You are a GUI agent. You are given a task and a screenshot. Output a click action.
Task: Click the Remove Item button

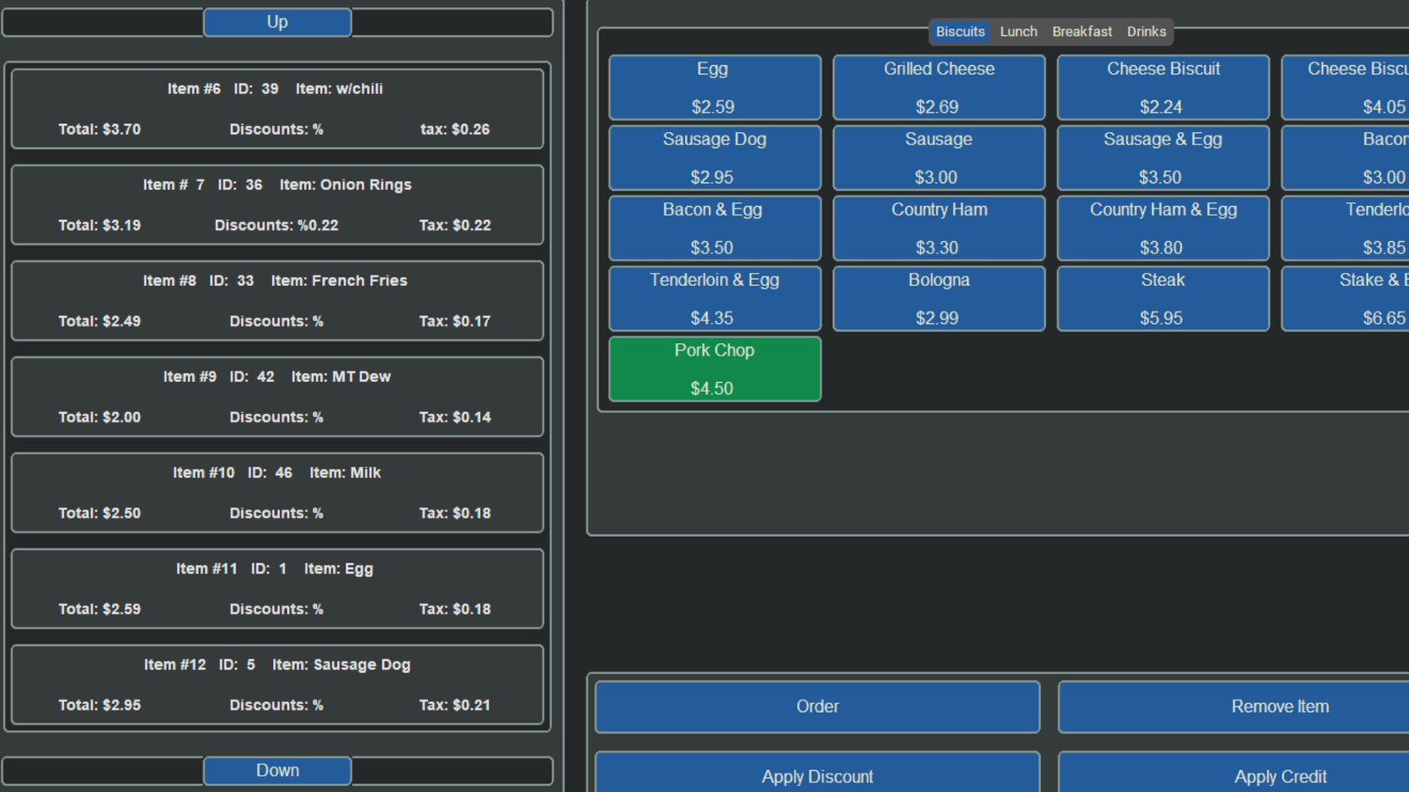1279,707
